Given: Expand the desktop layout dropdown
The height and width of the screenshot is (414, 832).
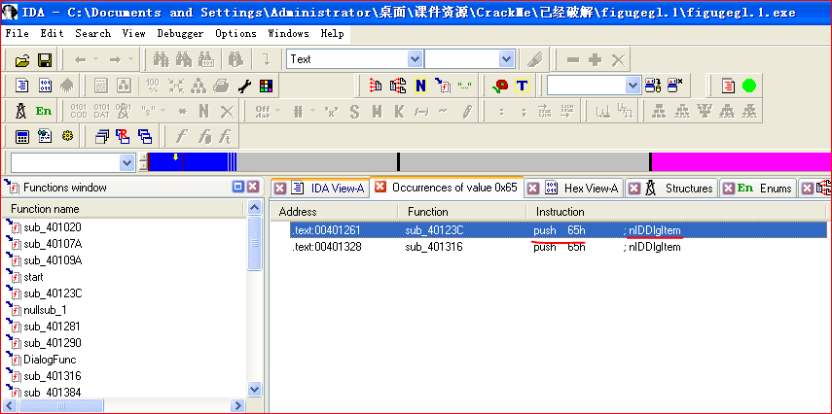Looking at the screenshot, I should 633,86.
